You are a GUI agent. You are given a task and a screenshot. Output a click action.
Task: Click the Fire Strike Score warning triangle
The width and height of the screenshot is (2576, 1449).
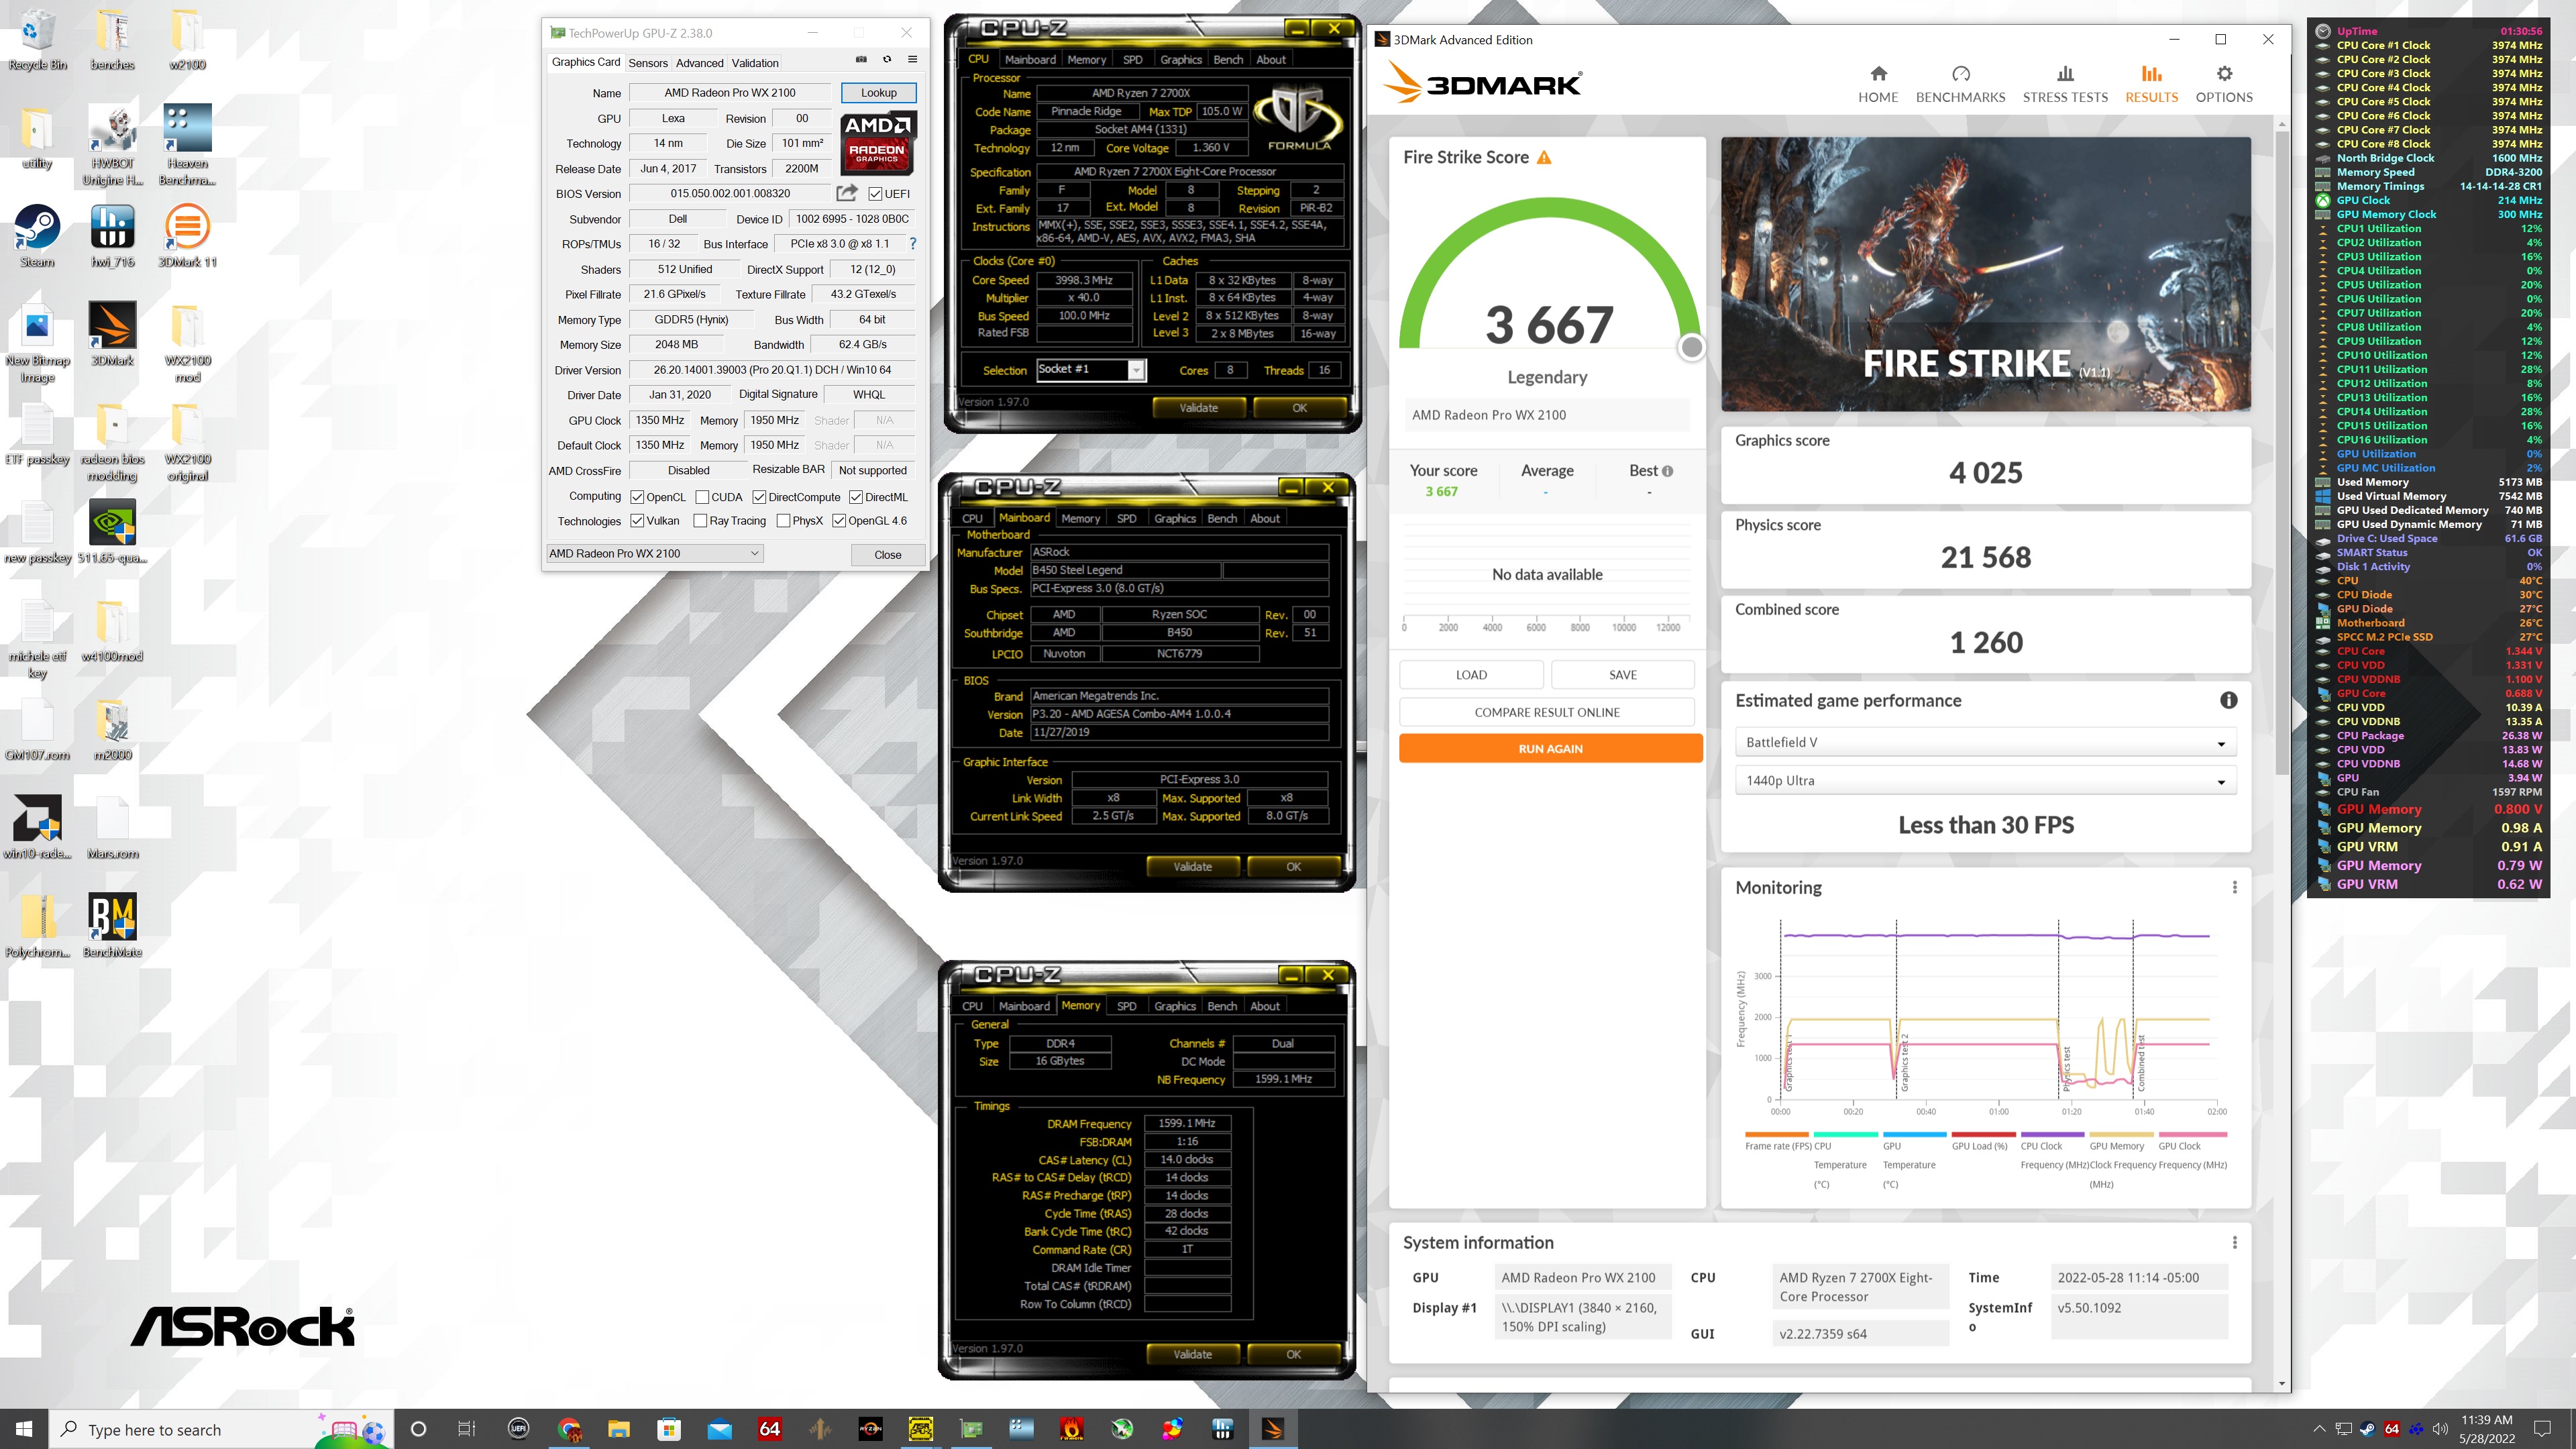(x=1544, y=157)
